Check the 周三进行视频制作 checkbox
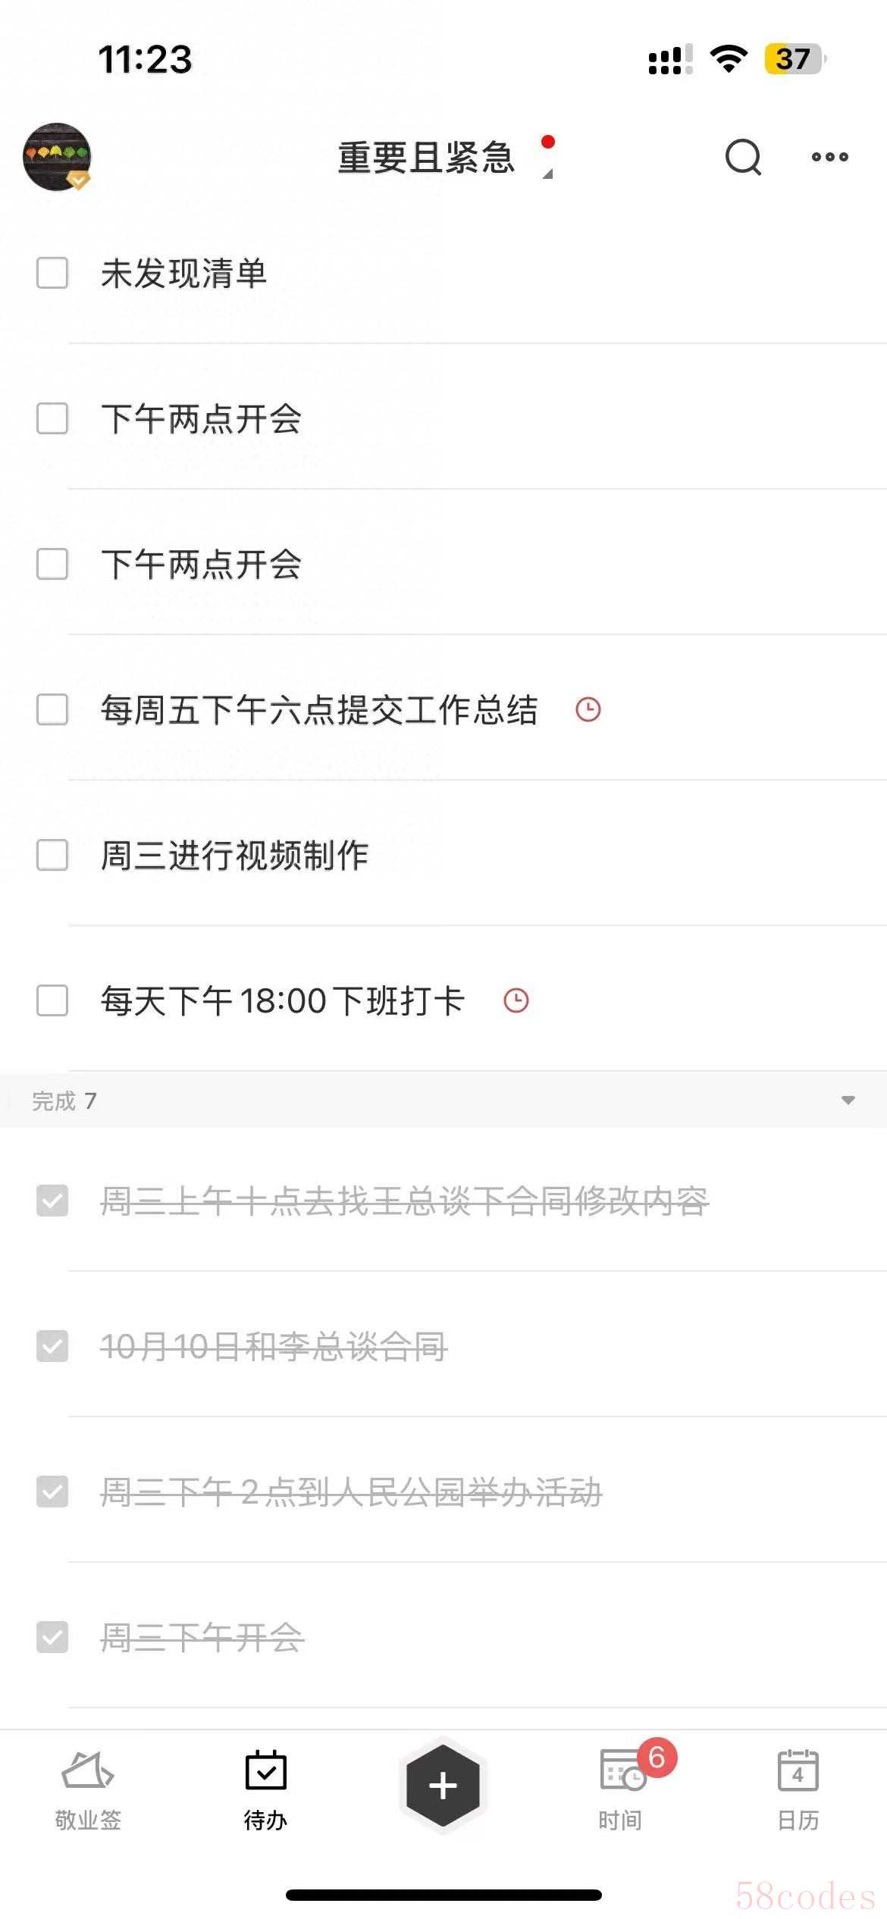The height and width of the screenshot is (1919, 887). pos(52,856)
